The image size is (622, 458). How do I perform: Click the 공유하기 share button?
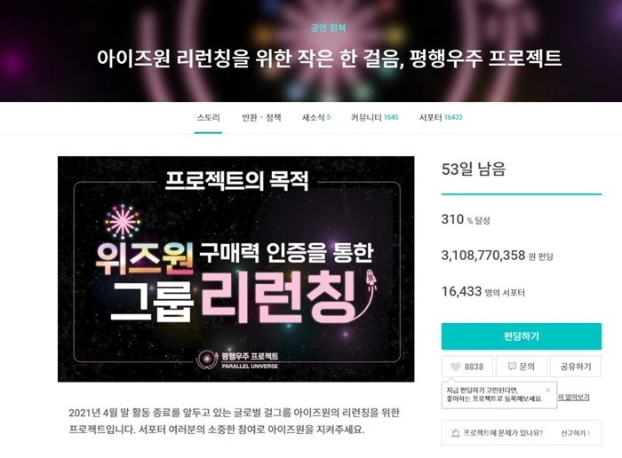[x=576, y=367]
